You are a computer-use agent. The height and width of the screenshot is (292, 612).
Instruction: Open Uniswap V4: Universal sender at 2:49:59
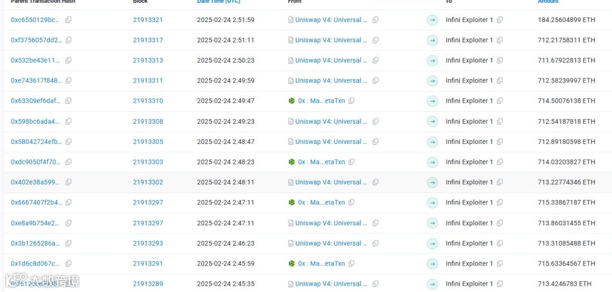331,81
